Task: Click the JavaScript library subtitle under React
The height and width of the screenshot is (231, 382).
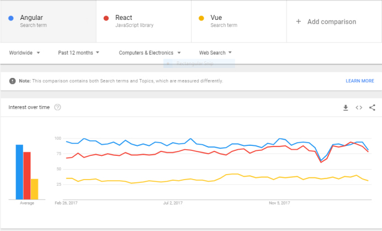Action: (134, 25)
